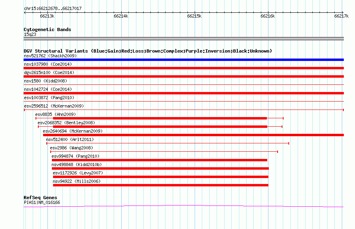Click the red bar under nsv1037980
This screenshot has height=229, width=355.
click(183, 68)
